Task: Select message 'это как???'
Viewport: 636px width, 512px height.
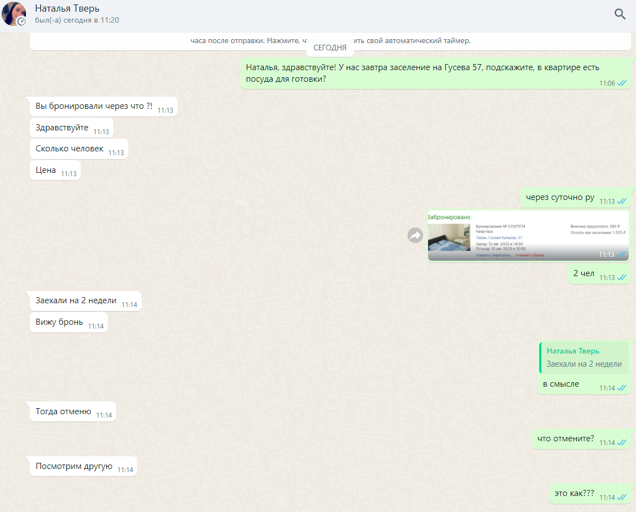Action: 590,494
